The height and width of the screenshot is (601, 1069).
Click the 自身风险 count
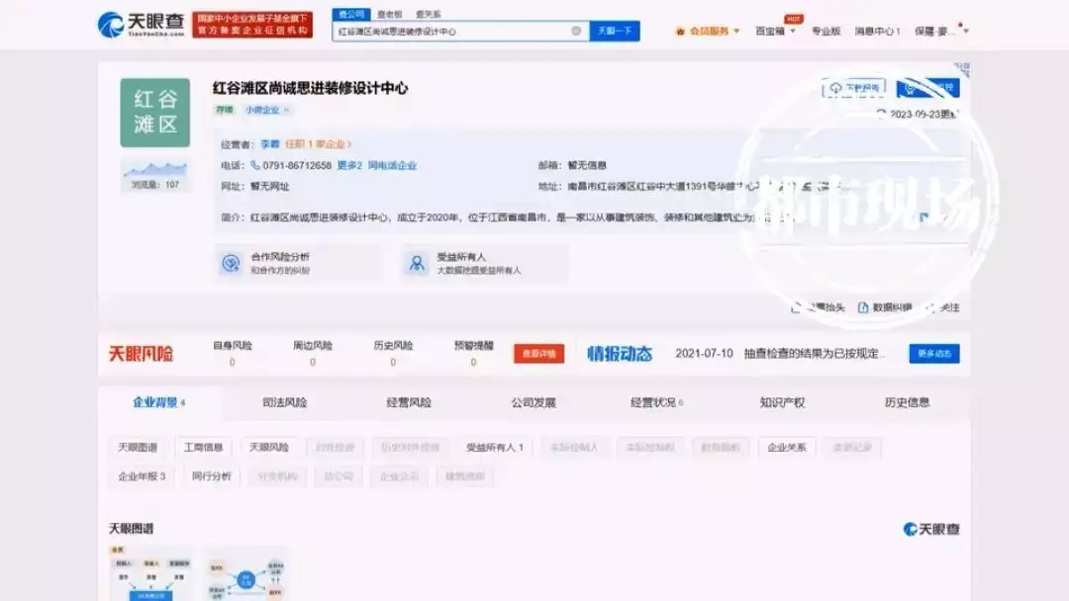click(233, 362)
